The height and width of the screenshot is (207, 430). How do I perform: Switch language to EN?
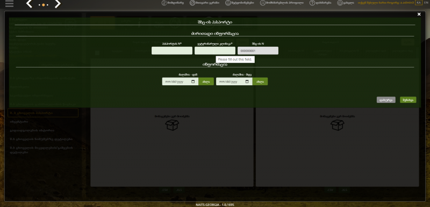pos(426,3)
